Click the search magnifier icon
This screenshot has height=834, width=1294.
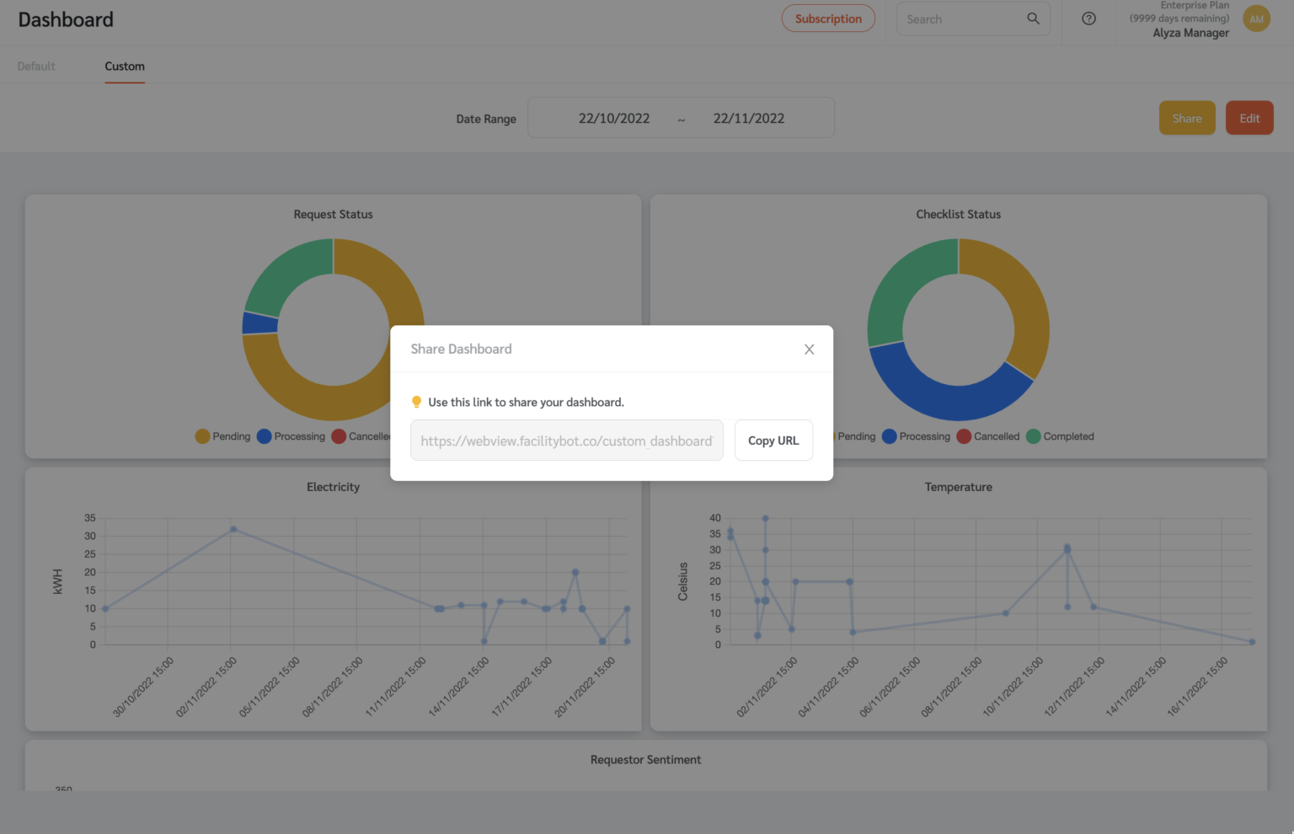(1033, 19)
